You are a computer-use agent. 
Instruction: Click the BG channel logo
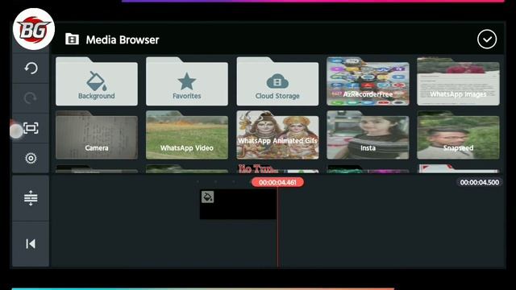click(x=34, y=29)
